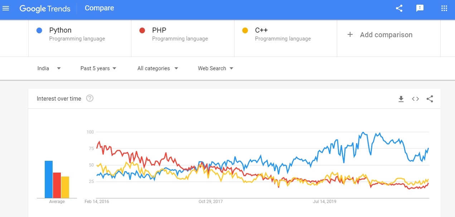This screenshot has height=217, width=455.
Task: Expand the All categories dropdown
Action: [158, 68]
